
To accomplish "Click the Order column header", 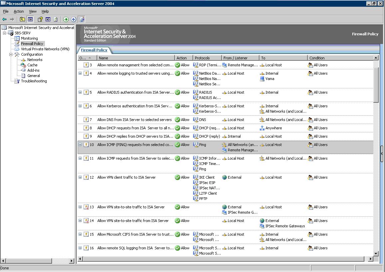I will pos(87,58).
